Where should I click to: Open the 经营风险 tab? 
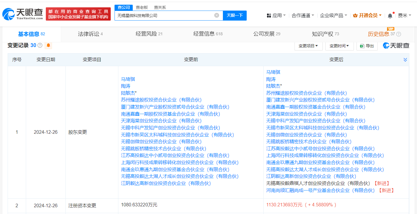pyautogui.click(x=149, y=34)
